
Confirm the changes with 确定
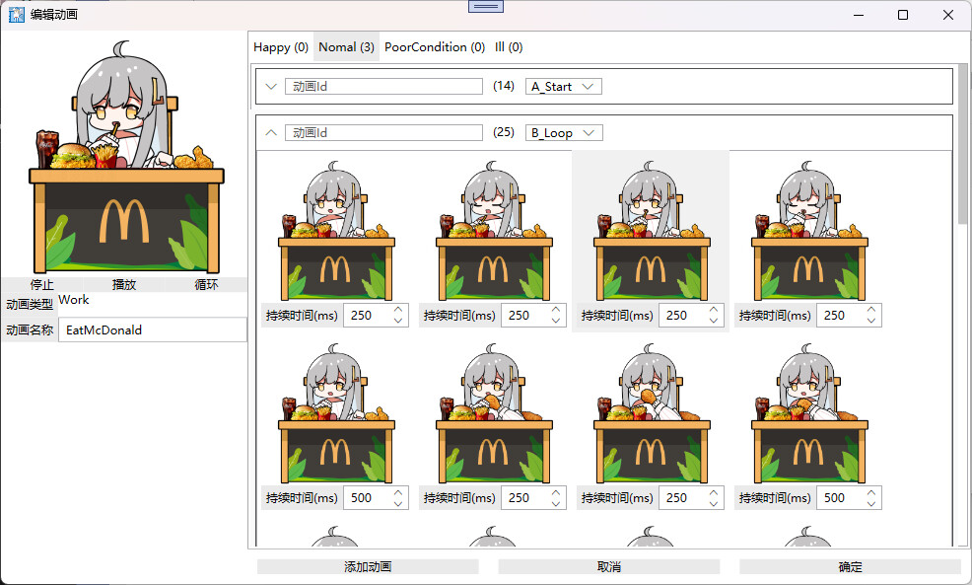tap(850, 566)
